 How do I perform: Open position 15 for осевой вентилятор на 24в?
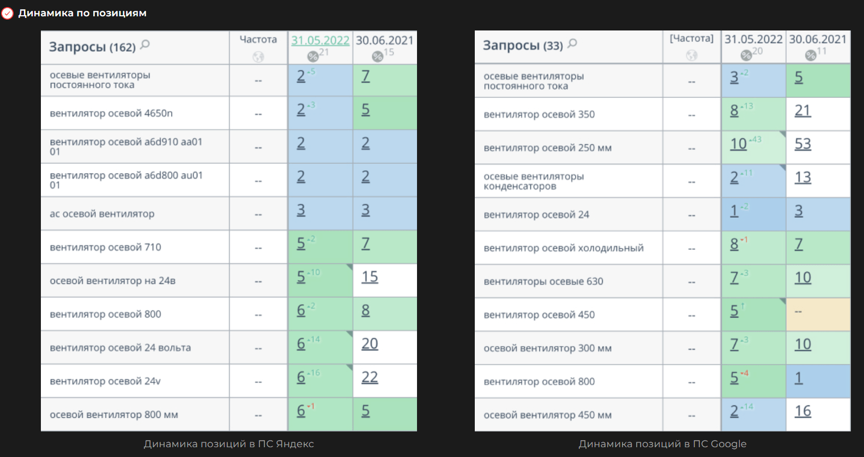370,277
